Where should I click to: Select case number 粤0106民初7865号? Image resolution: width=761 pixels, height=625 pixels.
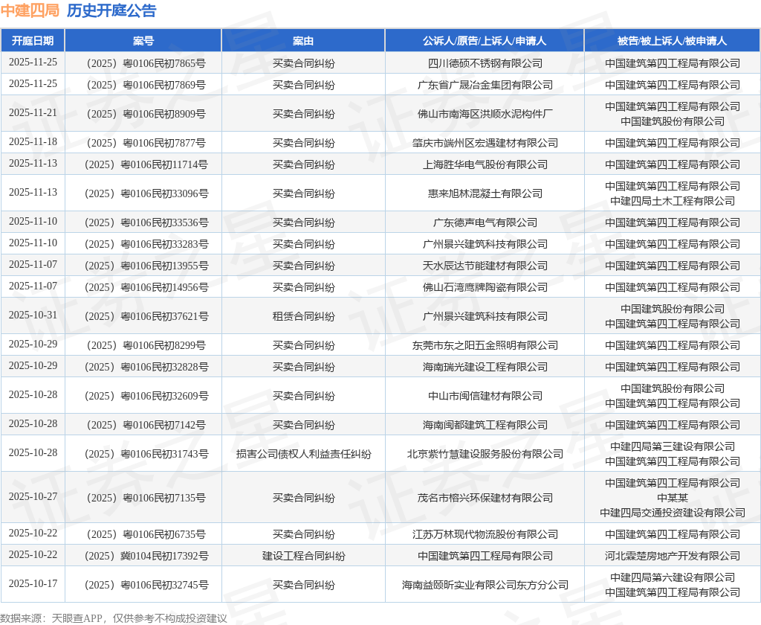tap(164, 63)
